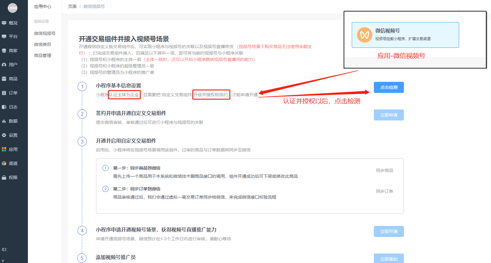Click 第一步：同步商品到微信 text
Screen dimensions: 491x263
point(137,168)
